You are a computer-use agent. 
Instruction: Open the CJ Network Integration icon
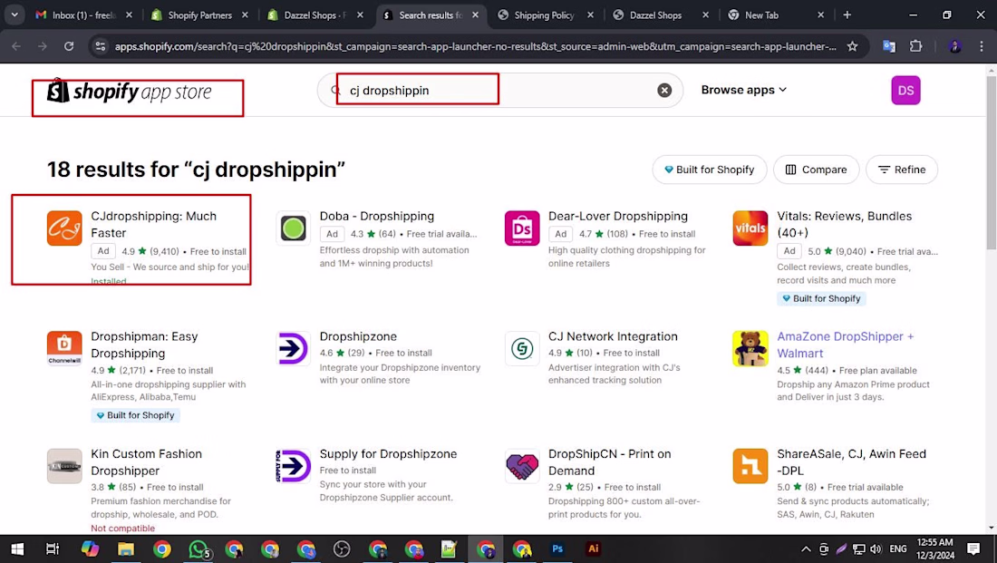click(522, 348)
